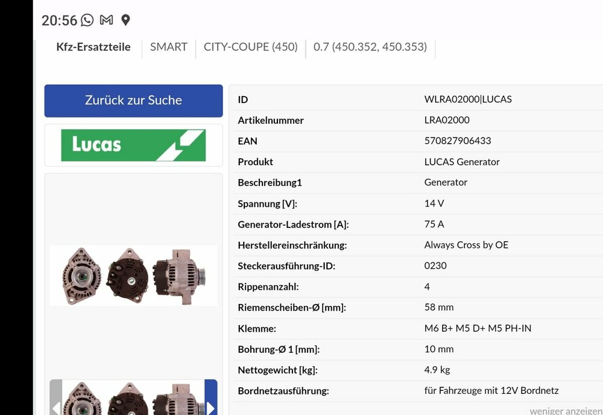Click the ID value WLRA02000|LUCAS
The image size is (603, 415).
coord(468,100)
